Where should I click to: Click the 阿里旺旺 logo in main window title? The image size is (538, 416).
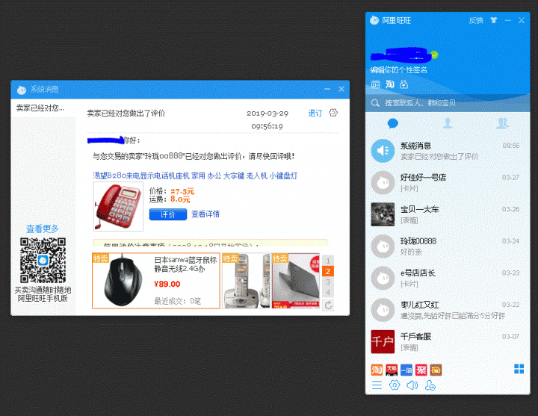click(374, 20)
